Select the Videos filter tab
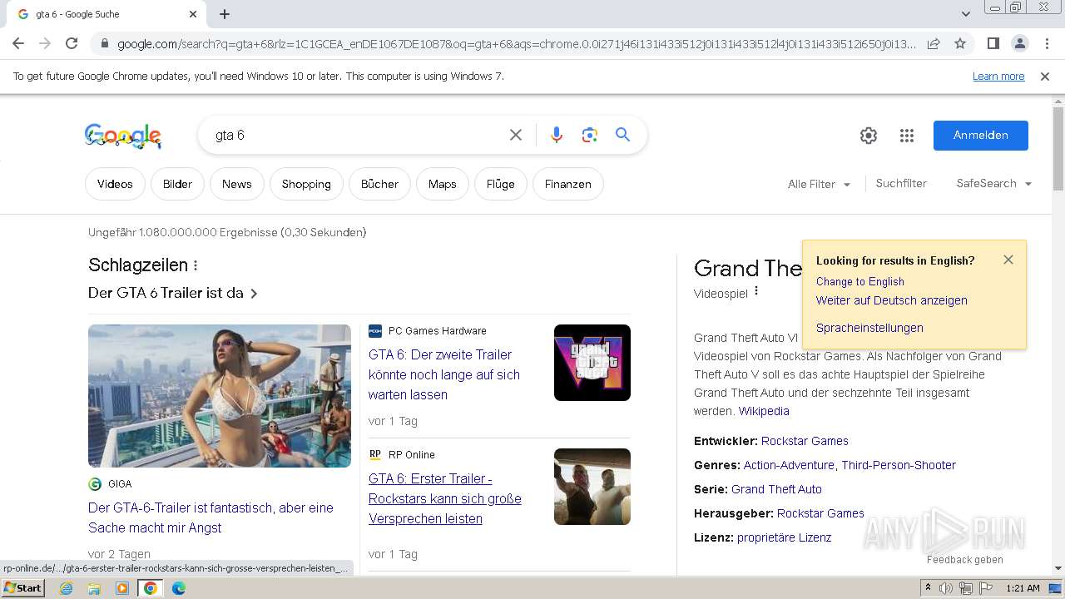The width and height of the screenshot is (1065, 599). click(x=115, y=184)
